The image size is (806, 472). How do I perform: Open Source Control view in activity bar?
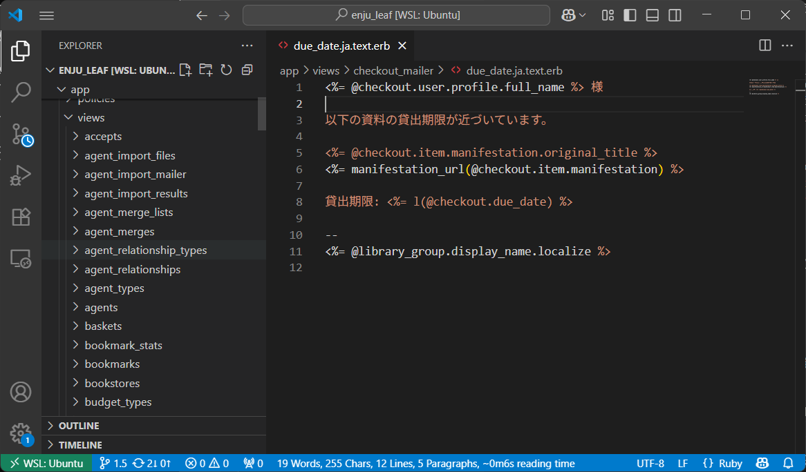21,135
